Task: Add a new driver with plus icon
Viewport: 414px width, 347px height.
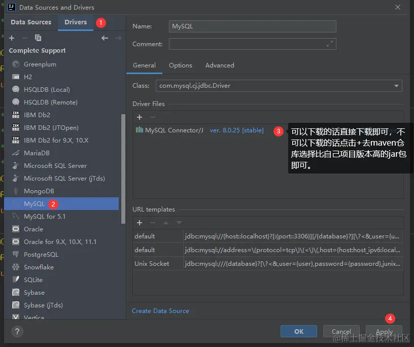Action: 12,38
